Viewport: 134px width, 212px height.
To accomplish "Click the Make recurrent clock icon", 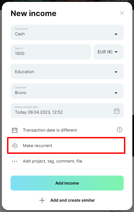I will click(15, 146).
